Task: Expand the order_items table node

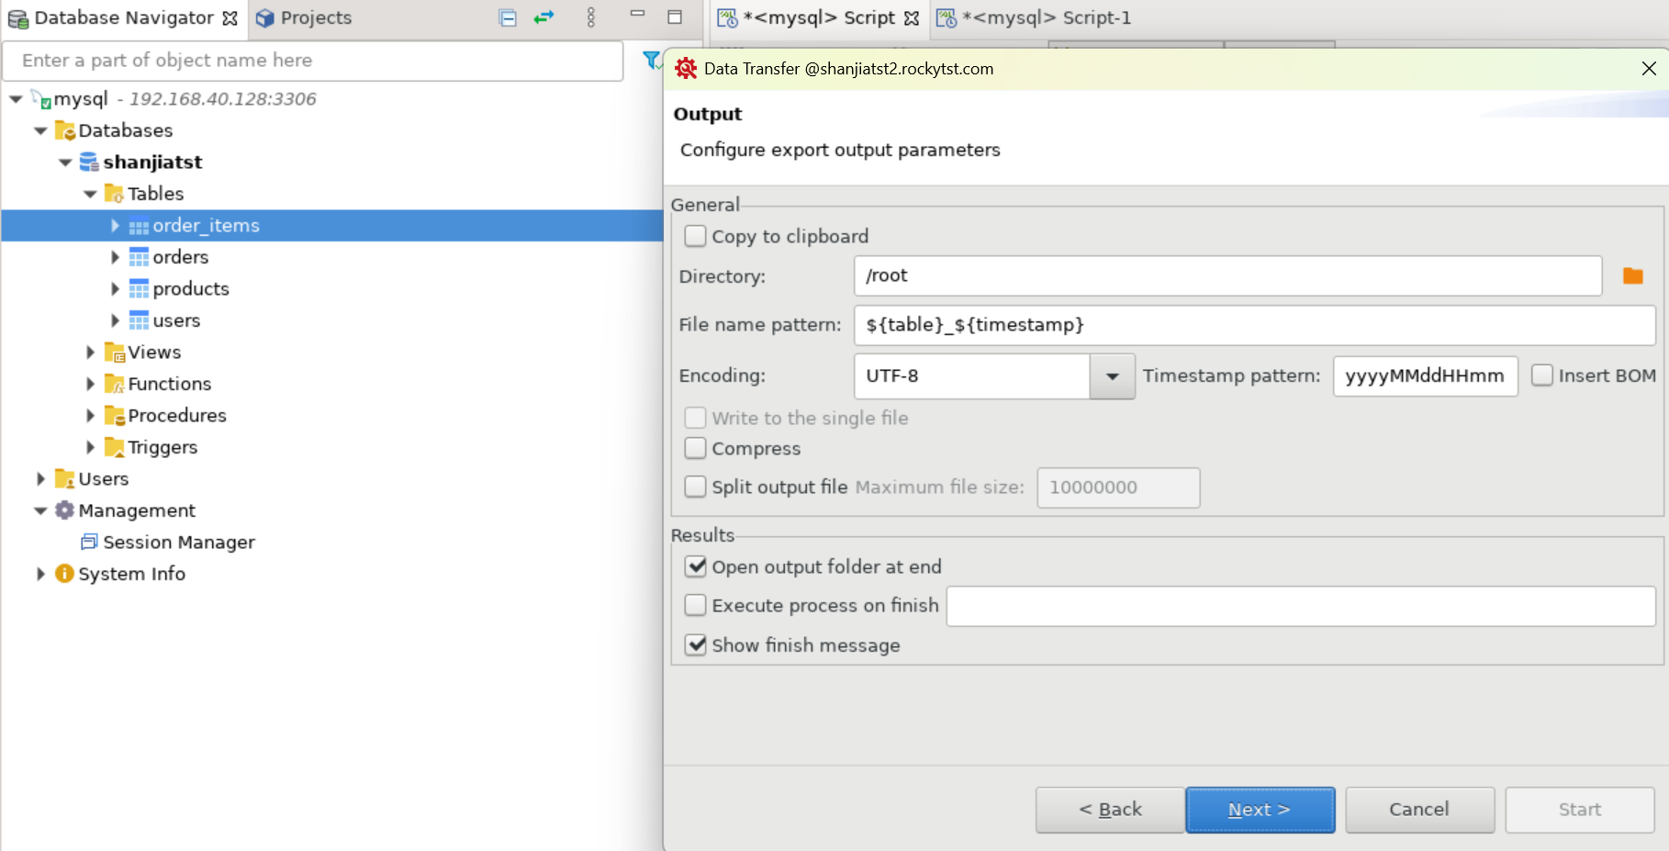Action: click(115, 226)
